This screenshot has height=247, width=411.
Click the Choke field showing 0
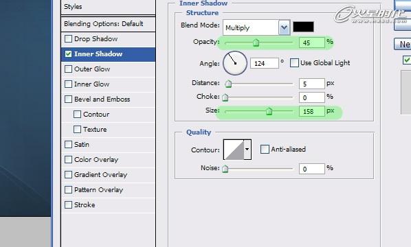coord(311,97)
